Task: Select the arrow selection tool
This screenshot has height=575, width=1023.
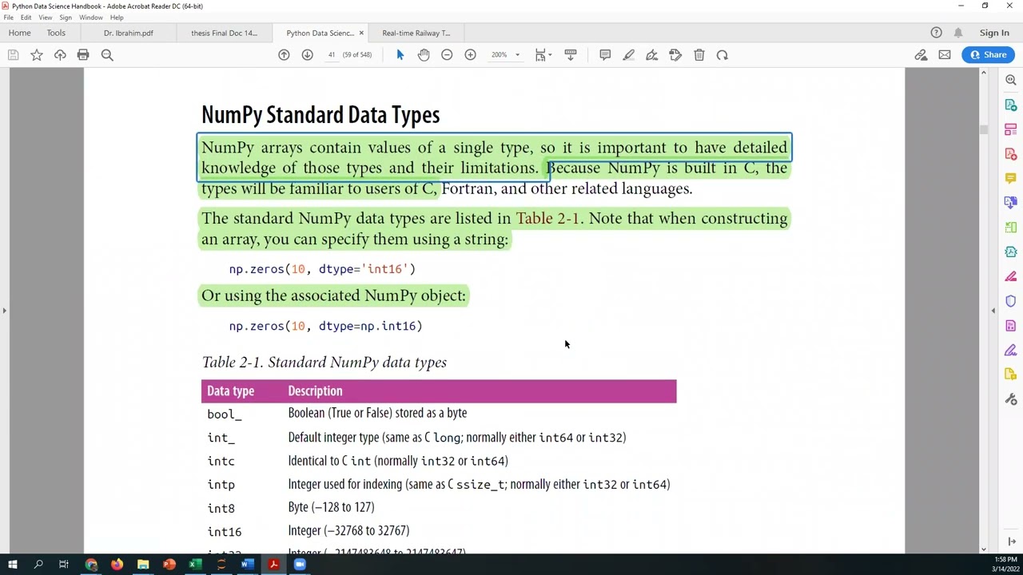Action: pos(400,55)
